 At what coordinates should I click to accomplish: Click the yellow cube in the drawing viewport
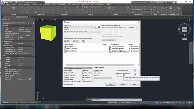48,33
